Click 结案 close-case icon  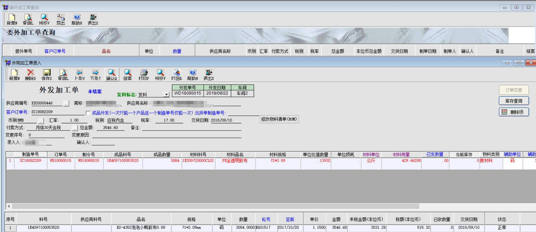click(128, 75)
